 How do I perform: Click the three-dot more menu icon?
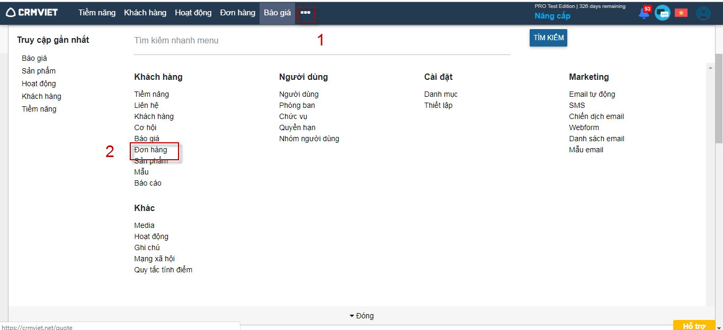[x=306, y=13]
